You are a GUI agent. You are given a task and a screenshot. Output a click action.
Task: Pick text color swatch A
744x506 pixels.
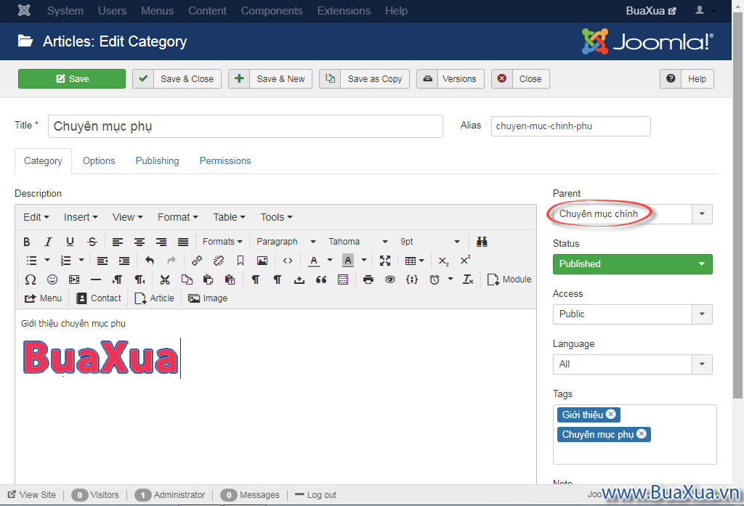coord(314,261)
